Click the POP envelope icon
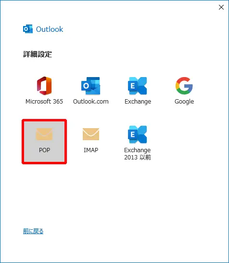 pos(44,134)
